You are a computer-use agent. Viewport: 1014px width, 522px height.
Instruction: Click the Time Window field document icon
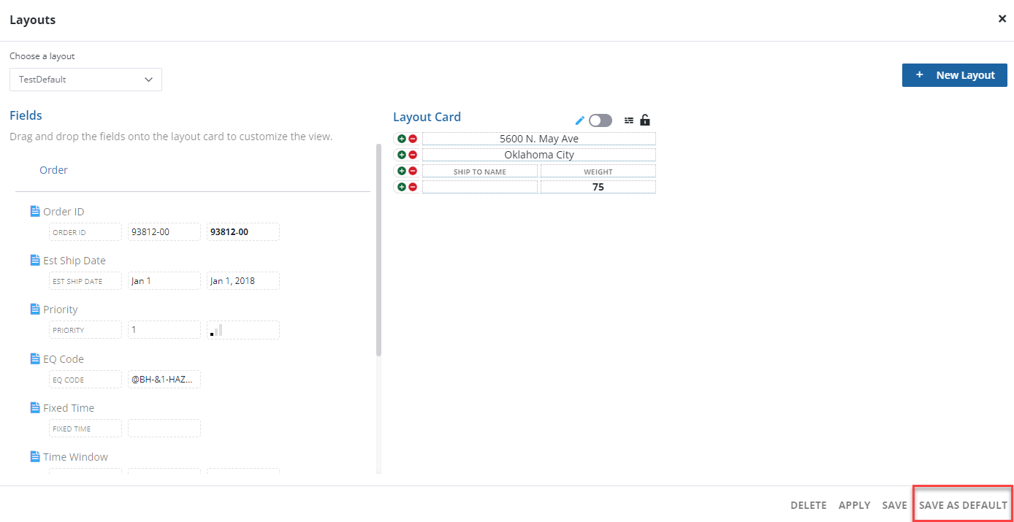pyautogui.click(x=34, y=456)
